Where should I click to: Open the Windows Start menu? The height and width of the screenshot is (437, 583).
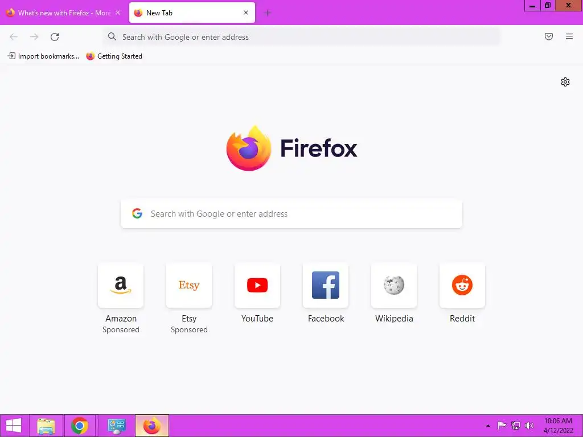click(x=14, y=426)
